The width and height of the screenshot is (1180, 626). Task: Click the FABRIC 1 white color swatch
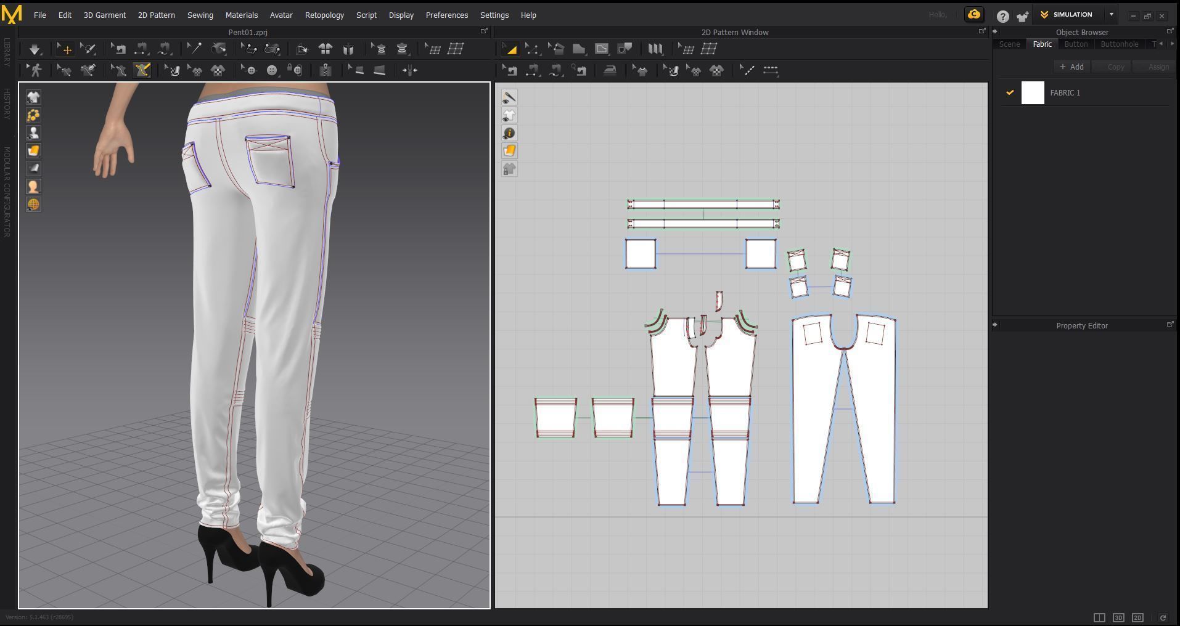pos(1033,93)
